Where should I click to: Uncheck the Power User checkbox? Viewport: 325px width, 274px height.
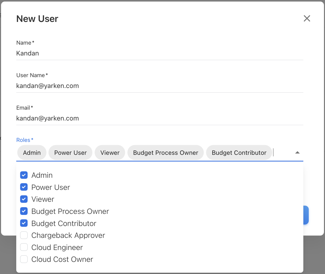[24, 187]
